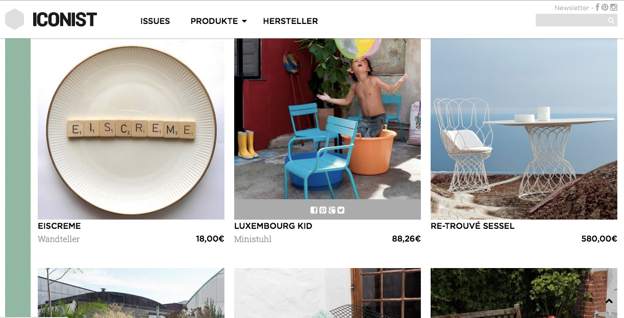Open the HERSTELLER menu item
Viewport: 624px width, 318px height.
pyautogui.click(x=290, y=21)
